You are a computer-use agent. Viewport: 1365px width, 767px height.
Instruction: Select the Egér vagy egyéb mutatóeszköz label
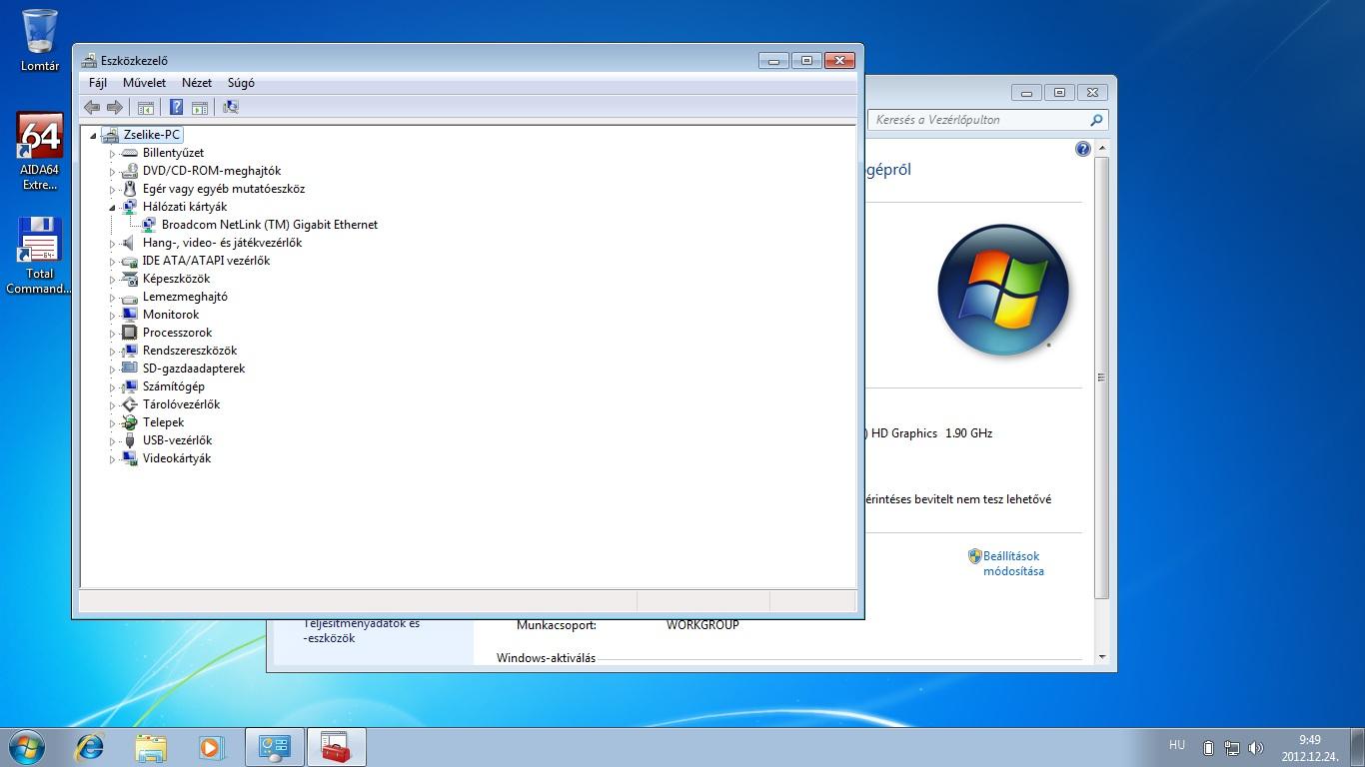(x=224, y=189)
